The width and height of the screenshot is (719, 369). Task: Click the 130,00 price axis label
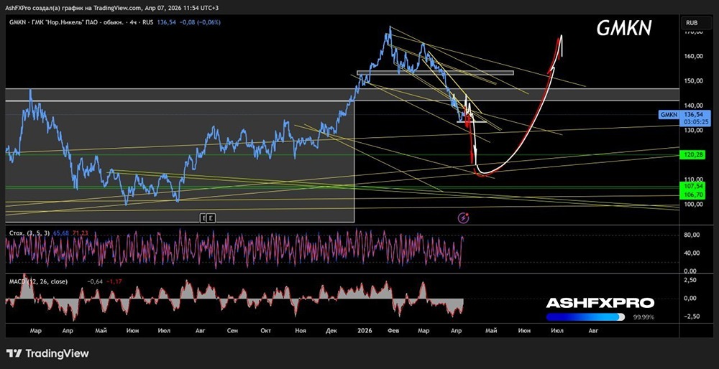693,130
